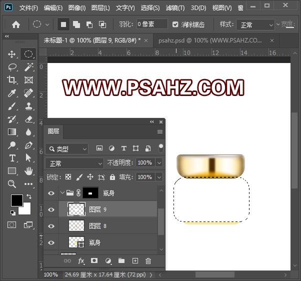Delete layer with trash icon
Image resolution: width=301 pixels, height=281 pixels.
(x=148, y=261)
